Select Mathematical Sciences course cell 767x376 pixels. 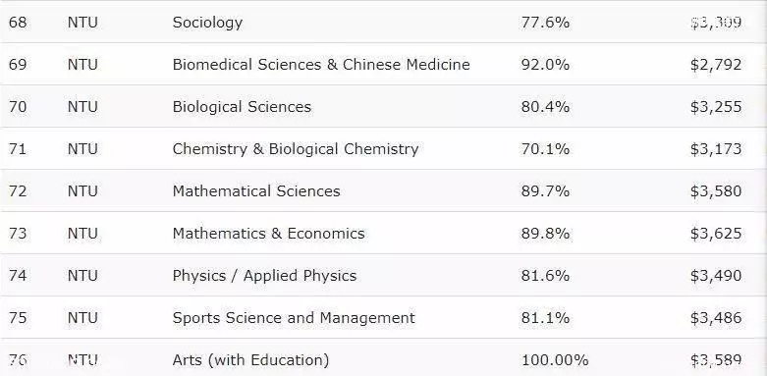click(x=256, y=190)
